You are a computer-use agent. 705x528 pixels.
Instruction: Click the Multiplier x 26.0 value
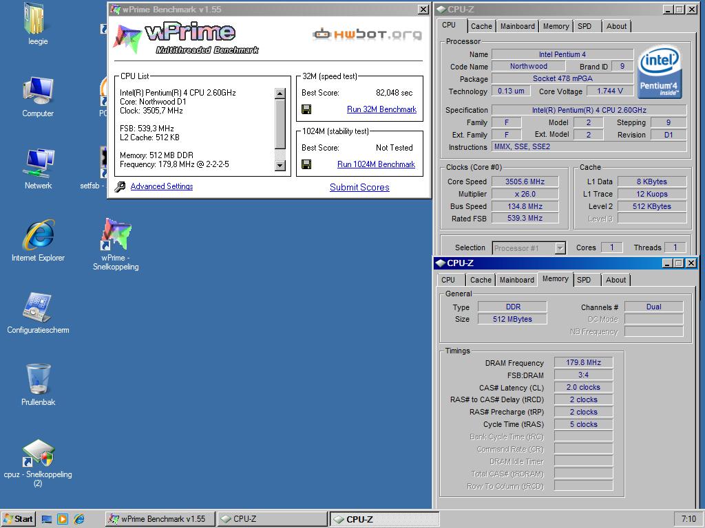pyautogui.click(x=525, y=194)
